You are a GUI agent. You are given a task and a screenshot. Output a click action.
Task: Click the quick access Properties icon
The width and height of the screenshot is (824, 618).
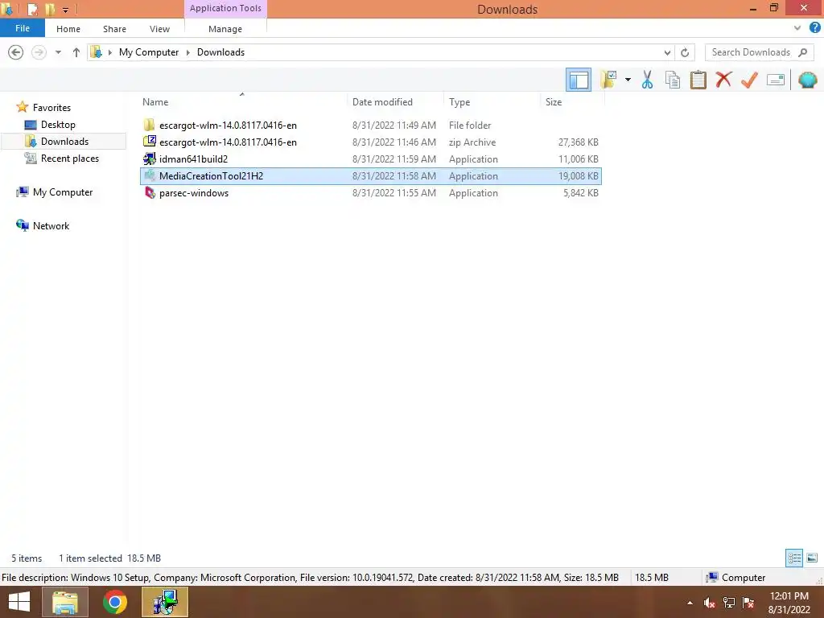tap(32, 10)
